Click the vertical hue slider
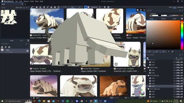This screenshot has width=184, height=103. [x=182, y=35]
